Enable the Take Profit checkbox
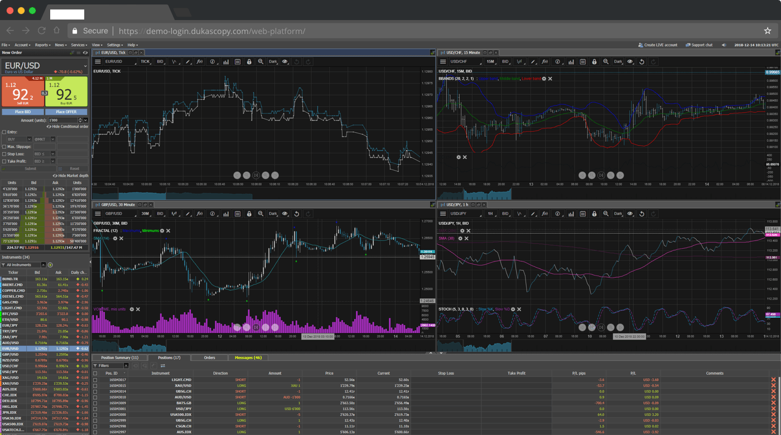The height and width of the screenshot is (435, 781). click(x=4, y=161)
